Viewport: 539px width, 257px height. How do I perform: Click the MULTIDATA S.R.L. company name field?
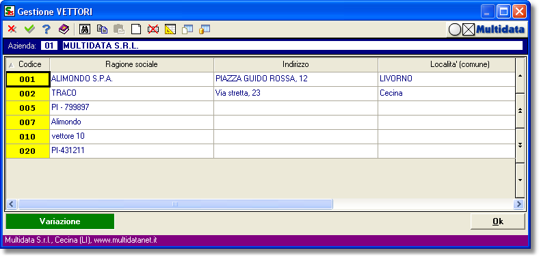(x=292, y=46)
